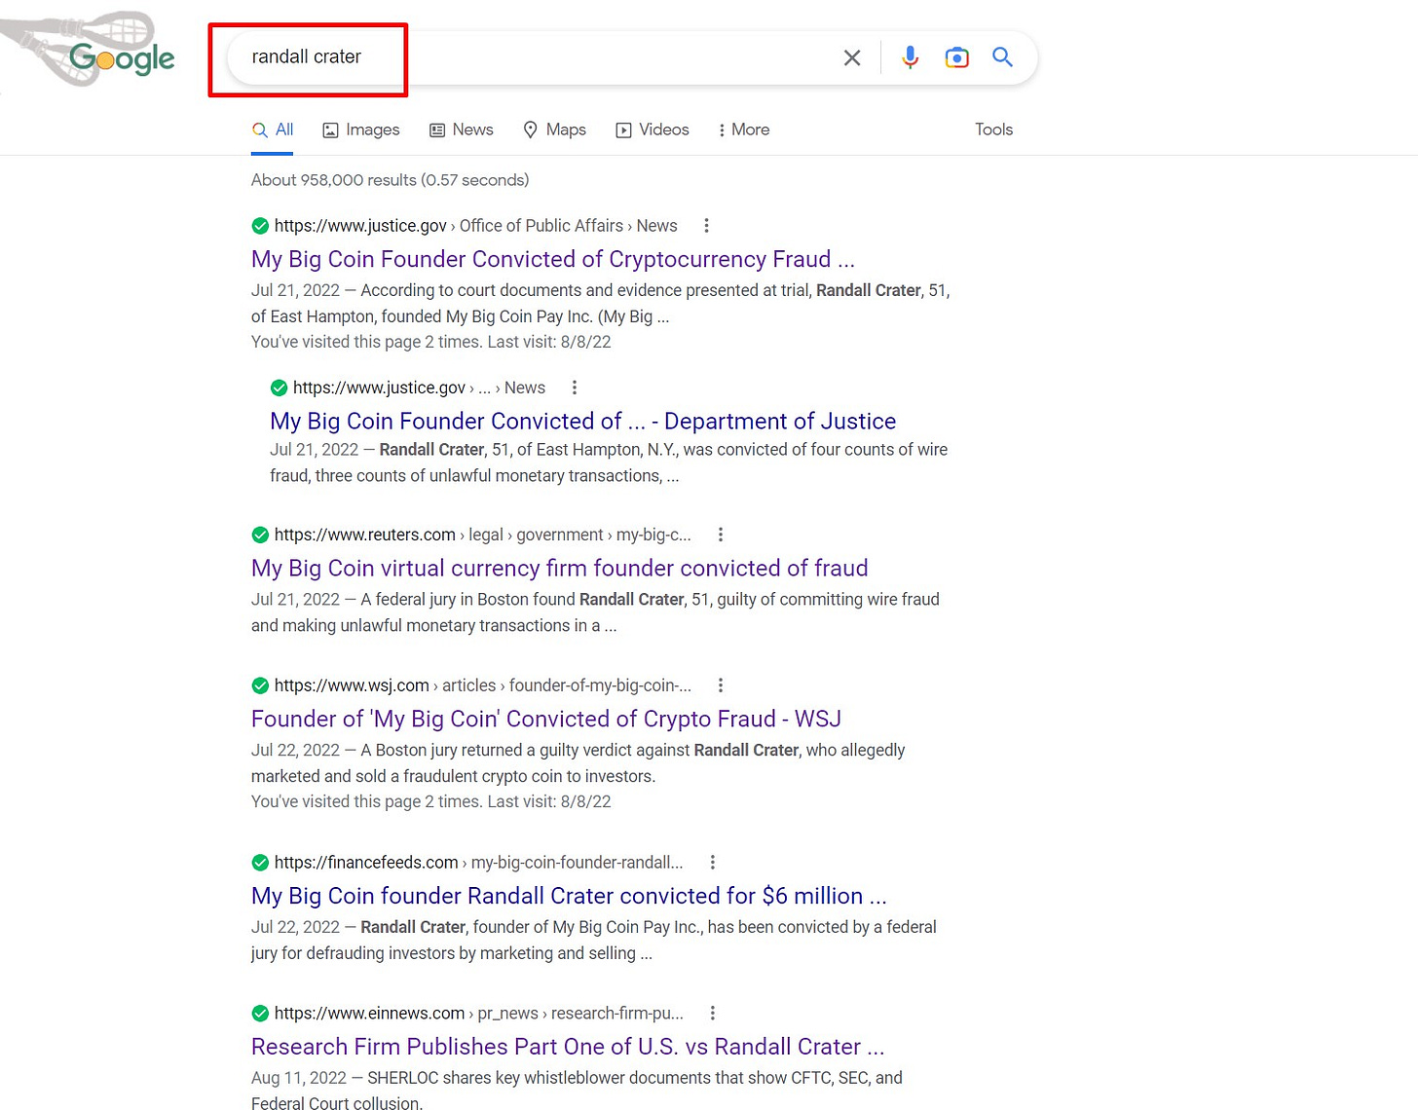Open three-dot menu for justice.gov Office of Public Affairs result
The width and height of the screenshot is (1418, 1110).
click(706, 226)
